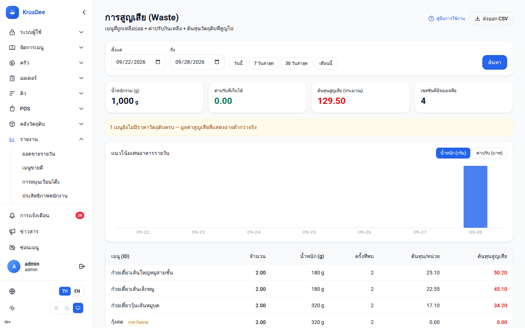Select the dark theme moon button
This screenshot has width=525, height=328.
click(x=67, y=308)
